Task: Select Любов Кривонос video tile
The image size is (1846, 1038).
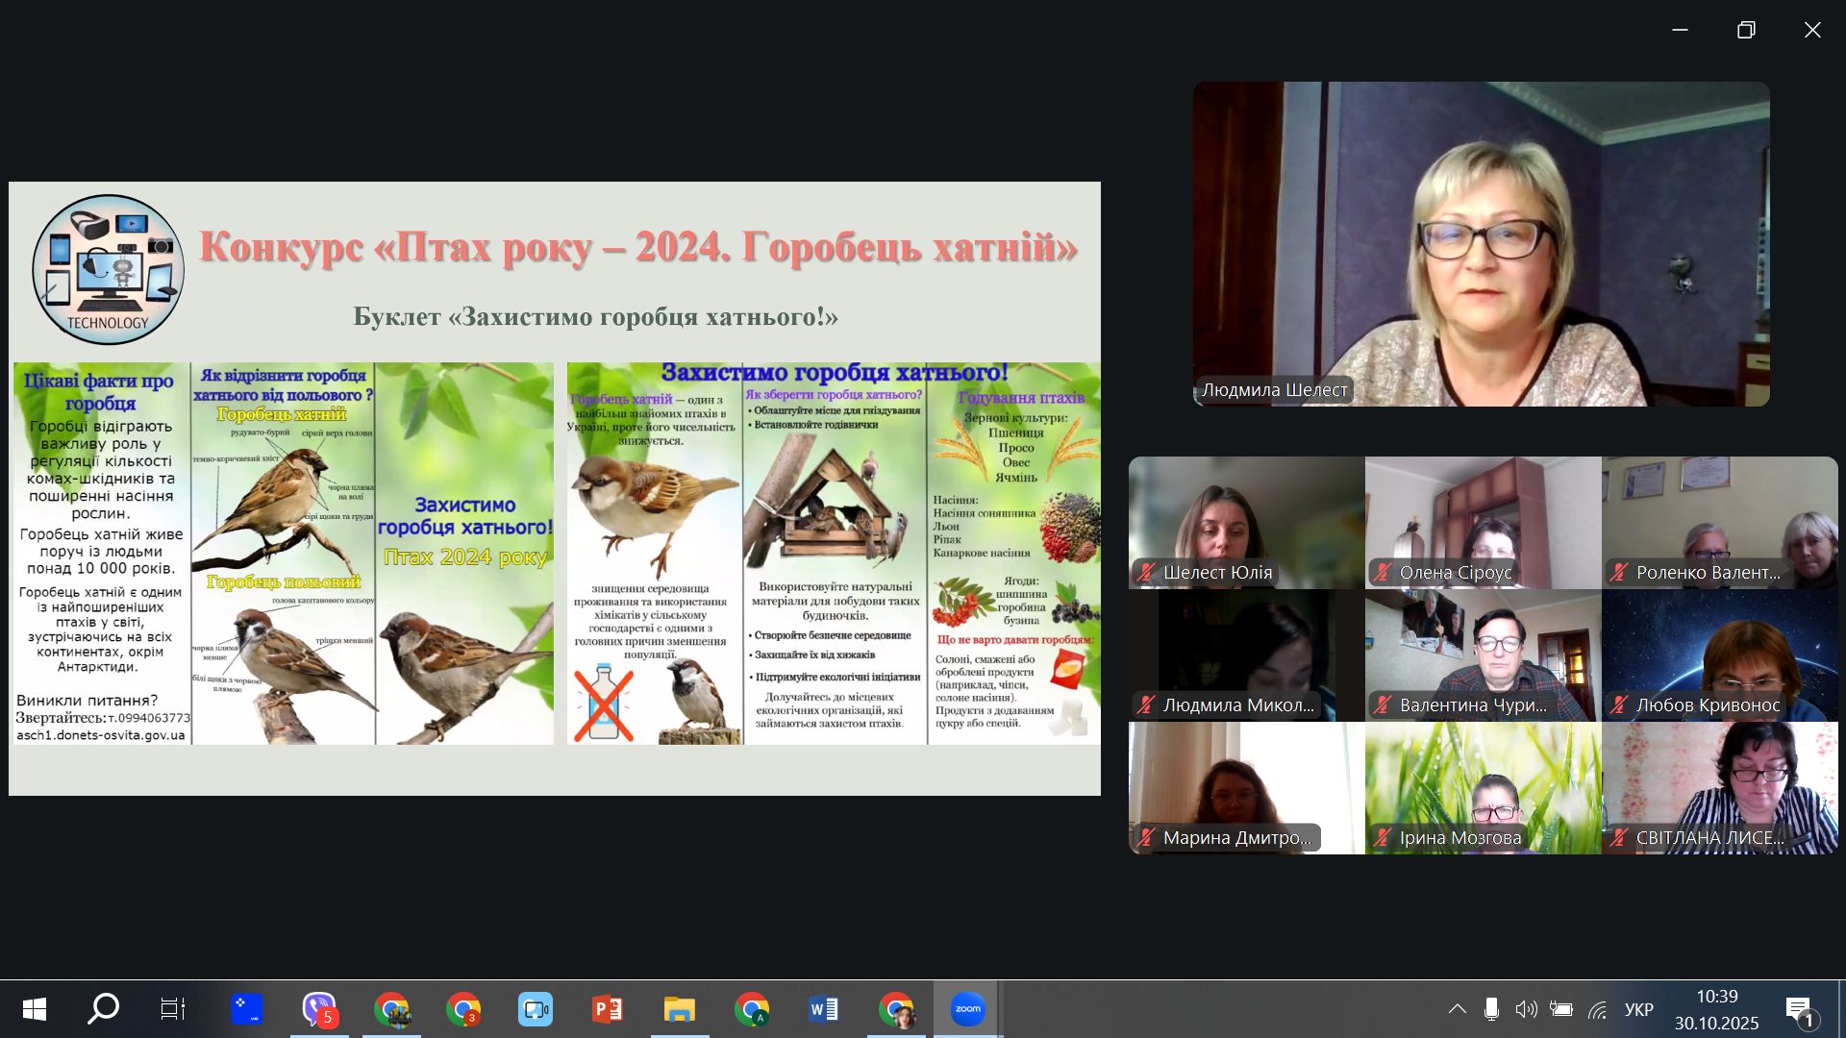Action: click(1719, 655)
